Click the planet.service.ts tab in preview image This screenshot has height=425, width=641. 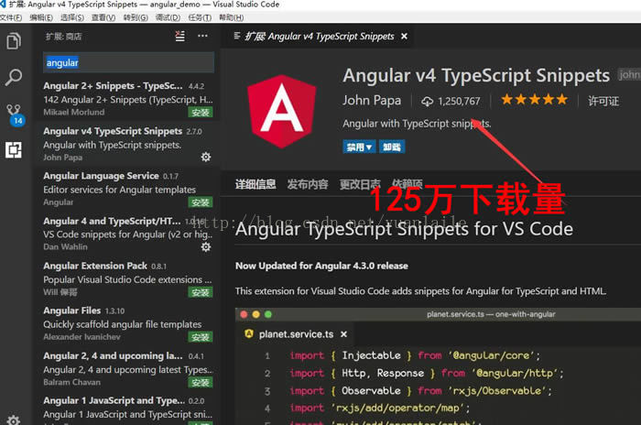(x=296, y=334)
